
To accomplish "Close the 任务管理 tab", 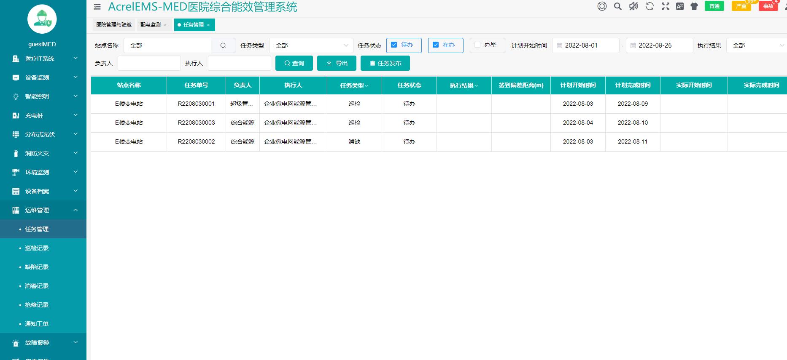I will coord(208,25).
